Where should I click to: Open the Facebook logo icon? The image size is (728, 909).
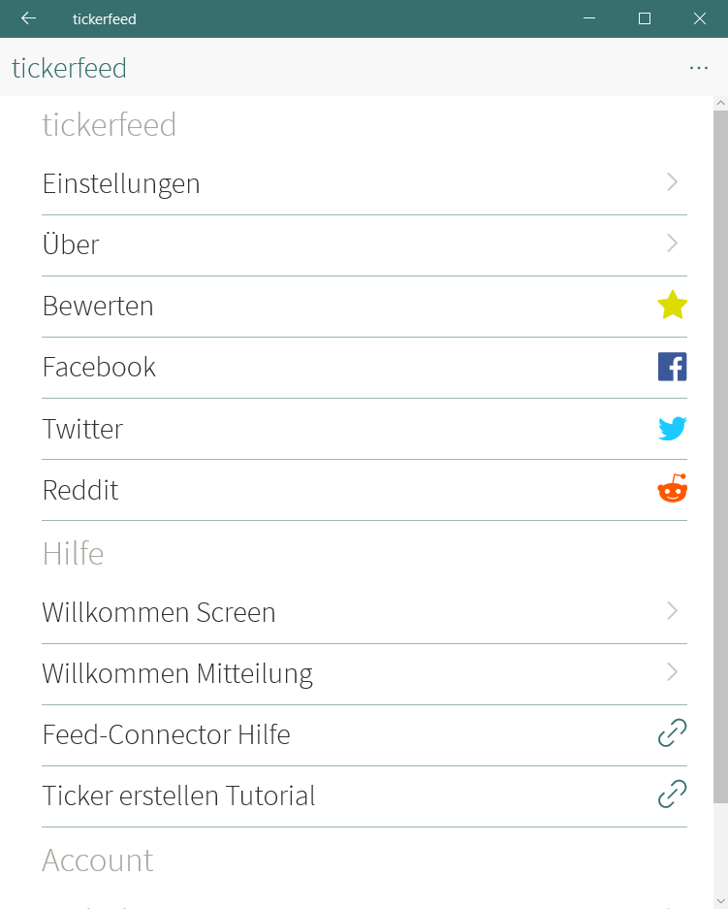point(672,367)
